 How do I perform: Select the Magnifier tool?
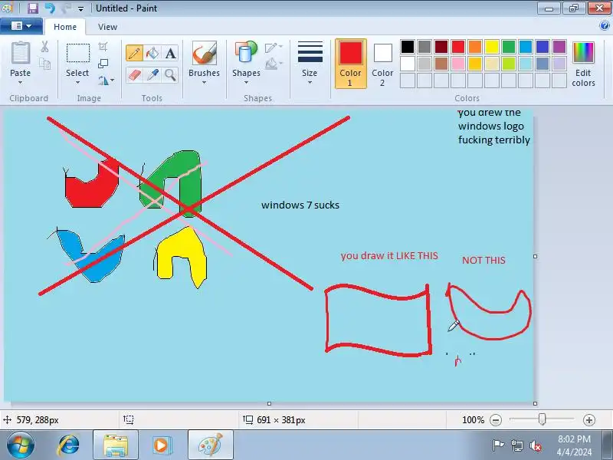(170, 74)
